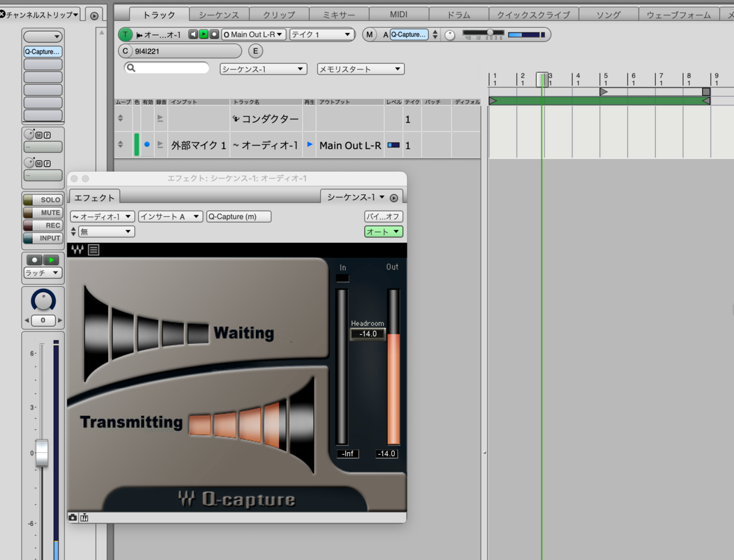Open the ラッチ automation mode dropdown
The height and width of the screenshot is (560, 734).
point(43,273)
